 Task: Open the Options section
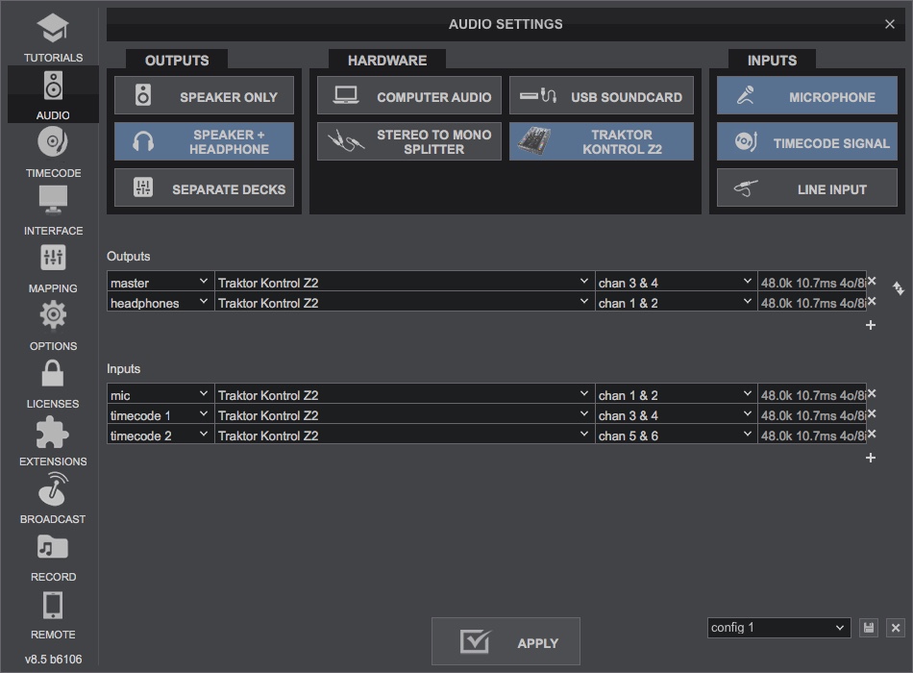point(53,325)
